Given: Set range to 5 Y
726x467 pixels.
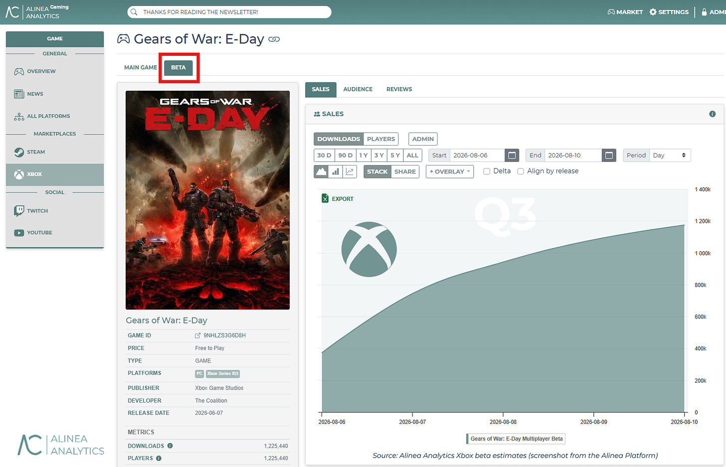Looking at the screenshot, I should point(395,156).
